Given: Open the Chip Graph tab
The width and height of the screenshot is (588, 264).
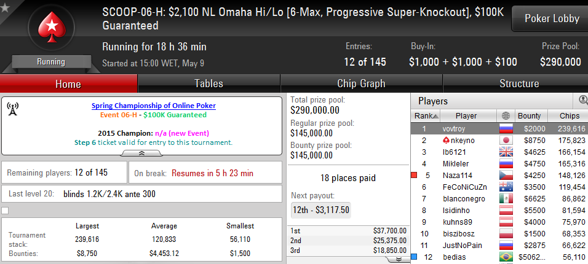Looking at the screenshot, I should 362,83.
